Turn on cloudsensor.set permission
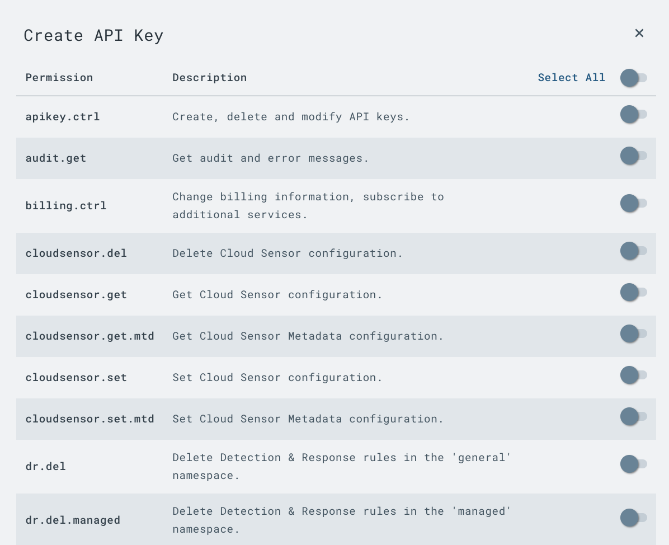This screenshot has height=545, width=669. [x=633, y=375]
